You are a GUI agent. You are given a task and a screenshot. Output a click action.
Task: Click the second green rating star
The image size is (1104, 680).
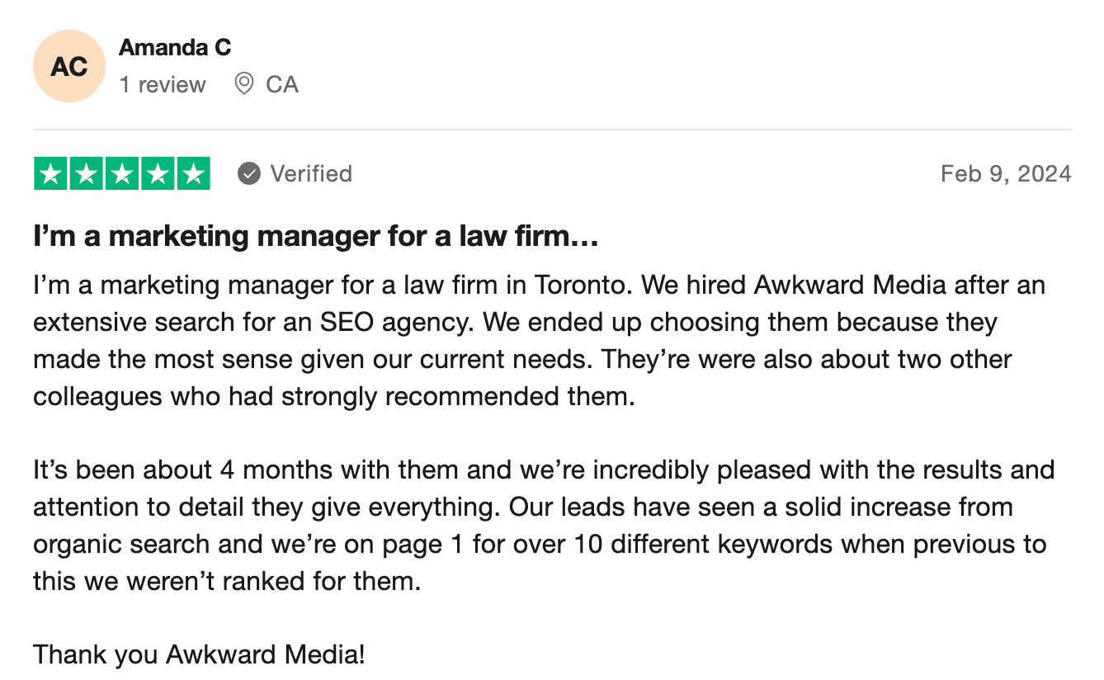coord(87,173)
